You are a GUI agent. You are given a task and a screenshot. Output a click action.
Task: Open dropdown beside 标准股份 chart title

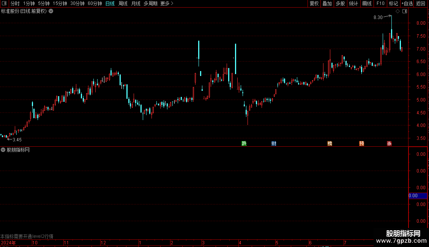click(x=51, y=11)
